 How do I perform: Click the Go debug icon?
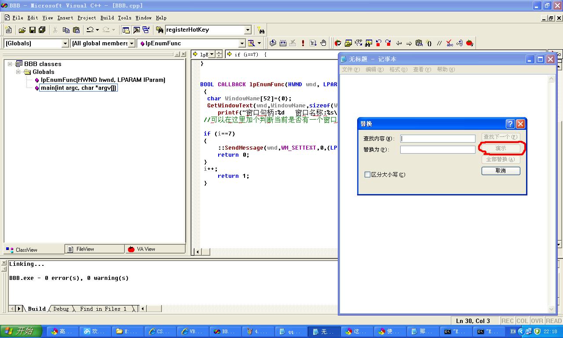[313, 43]
